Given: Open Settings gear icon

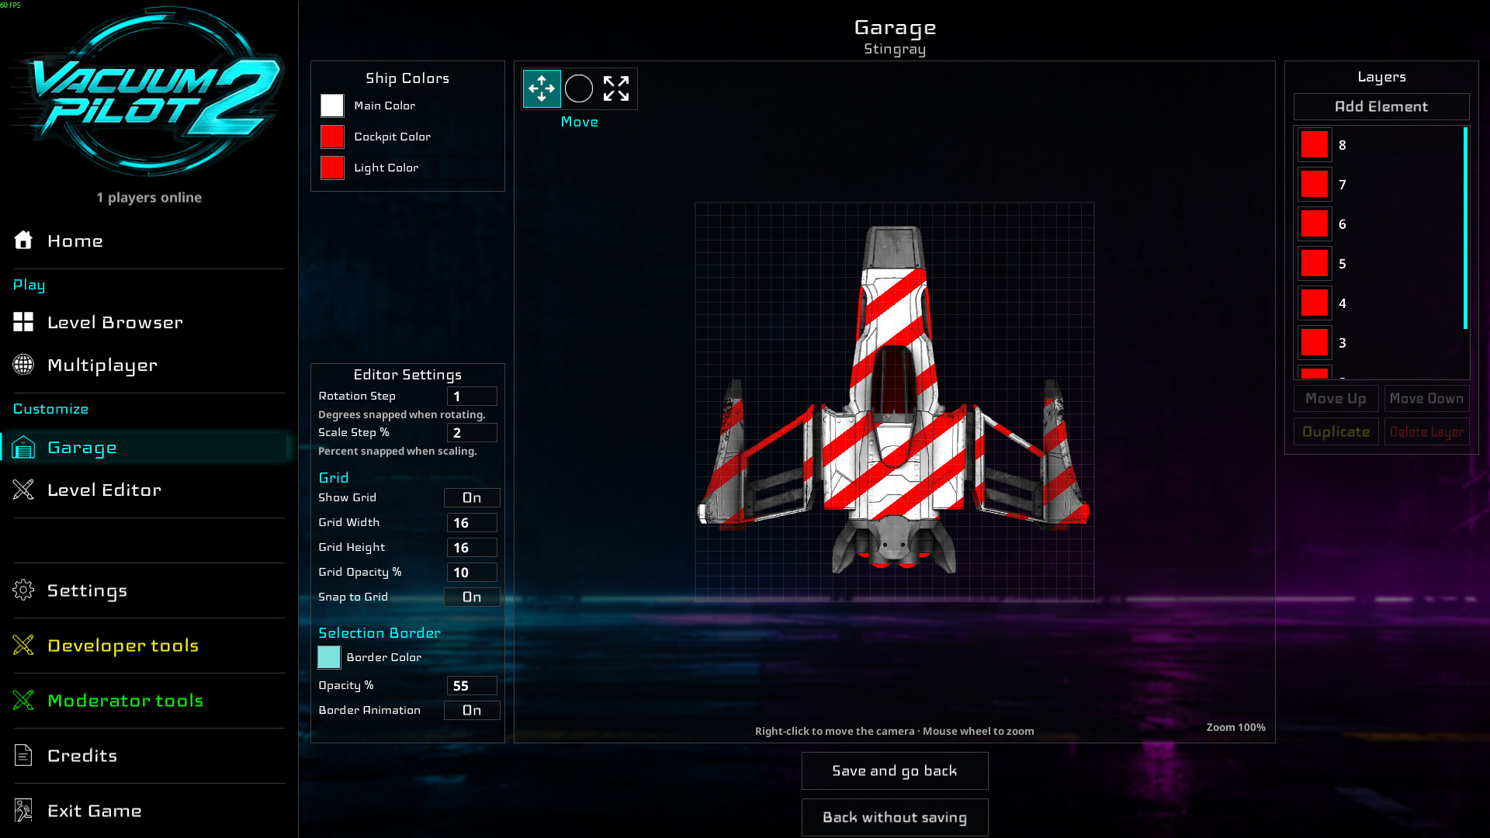Looking at the screenshot, I should [23, 590].
